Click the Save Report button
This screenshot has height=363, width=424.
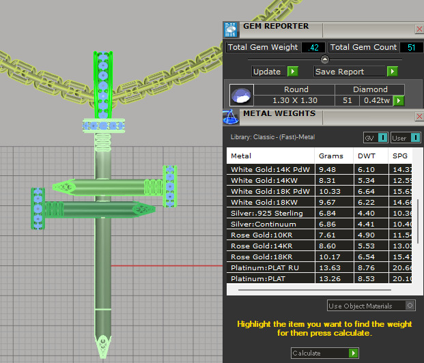click(x=350, y=72)
